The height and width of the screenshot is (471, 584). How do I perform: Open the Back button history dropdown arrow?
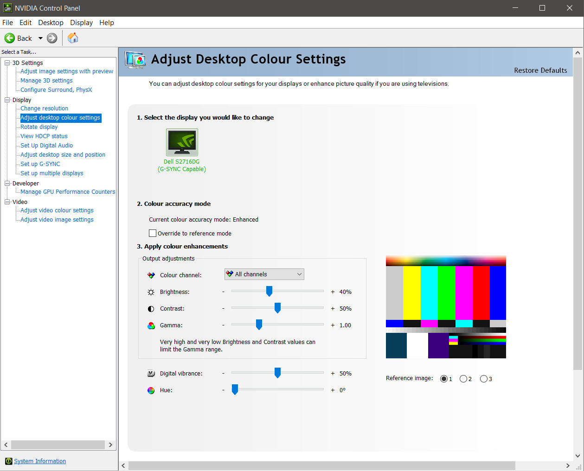(40, 38)
